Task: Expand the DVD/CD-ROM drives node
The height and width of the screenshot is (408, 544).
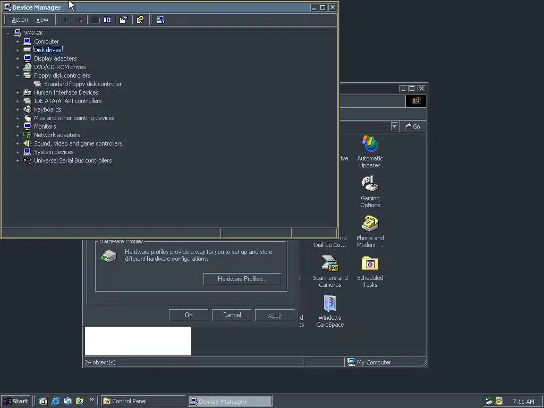Action: (18, 67)
